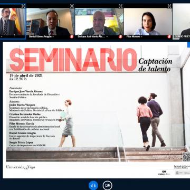Expand Daniel Gómez Aragón's video to fullscreen

(72, 6)
